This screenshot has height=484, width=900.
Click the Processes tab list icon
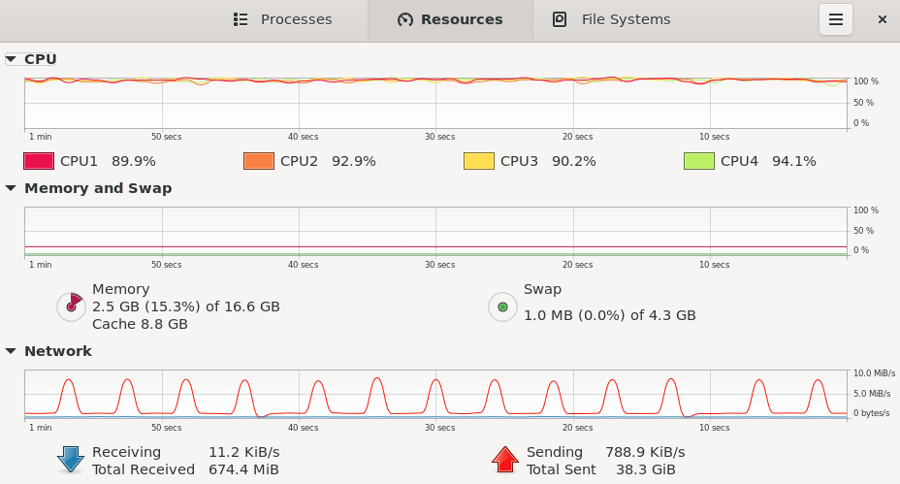[241, 19]
